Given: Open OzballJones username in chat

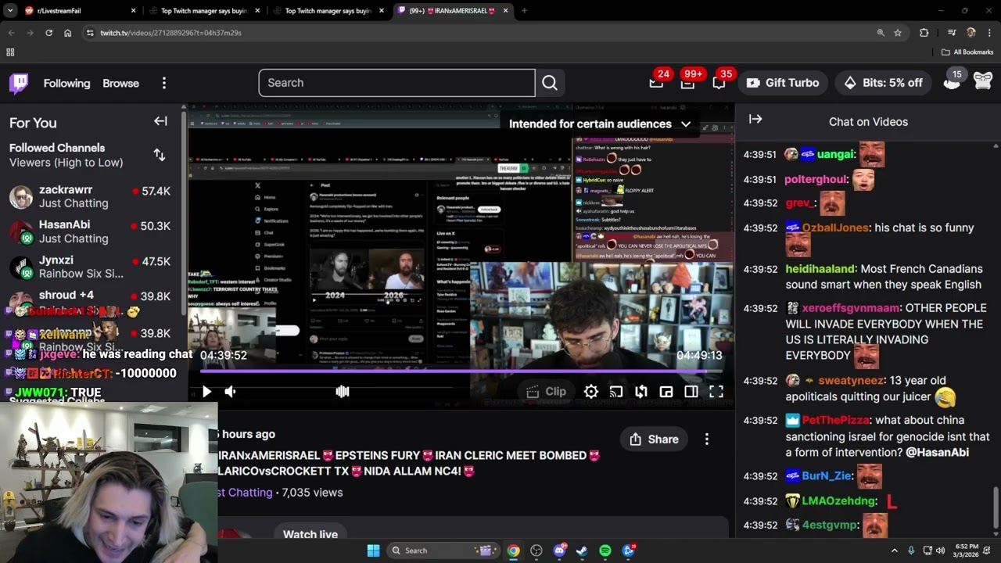Looking at the screenshot, I should click(835, 228).
